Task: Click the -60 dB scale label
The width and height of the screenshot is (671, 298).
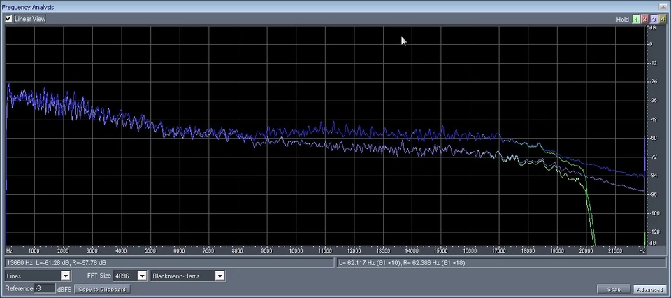Action: 653,138
